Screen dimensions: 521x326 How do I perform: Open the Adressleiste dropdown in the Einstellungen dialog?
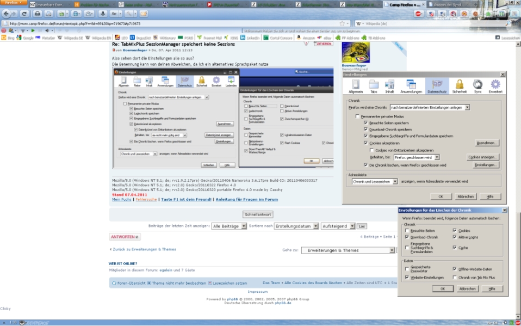coord(375,182)
